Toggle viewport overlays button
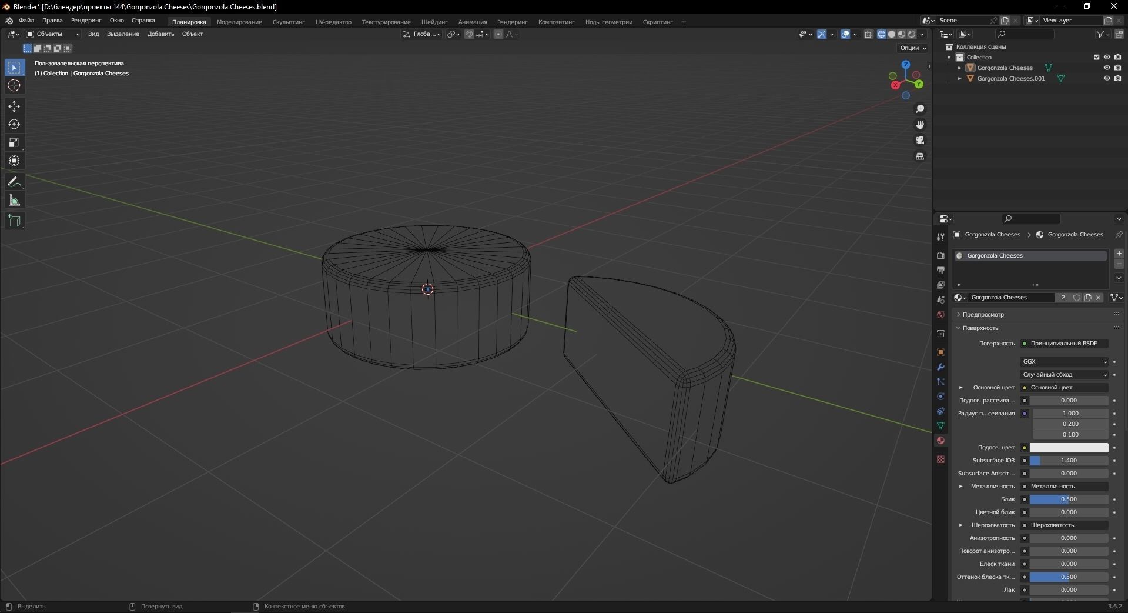The width and height of the screenshot is (1128, 613). [845, 34]
